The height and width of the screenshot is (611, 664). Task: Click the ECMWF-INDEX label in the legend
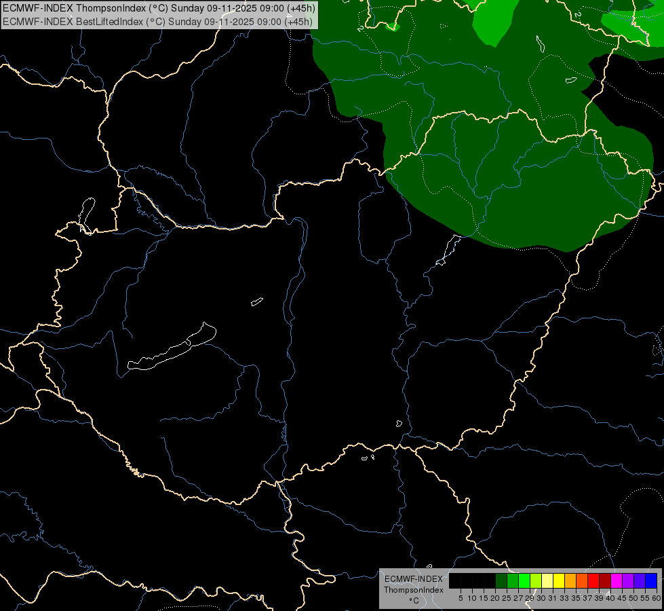pos(414,579)
